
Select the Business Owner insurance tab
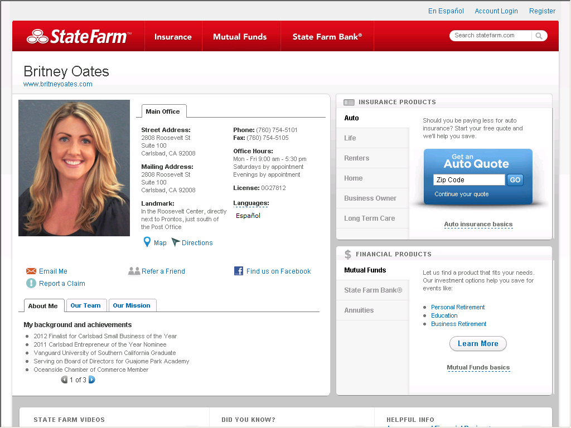click(373, 198)
